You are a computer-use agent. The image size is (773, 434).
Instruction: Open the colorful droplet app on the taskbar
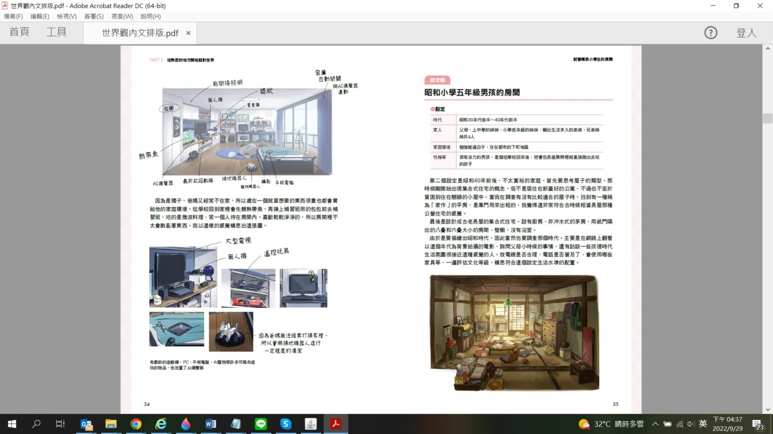[186, 424]
